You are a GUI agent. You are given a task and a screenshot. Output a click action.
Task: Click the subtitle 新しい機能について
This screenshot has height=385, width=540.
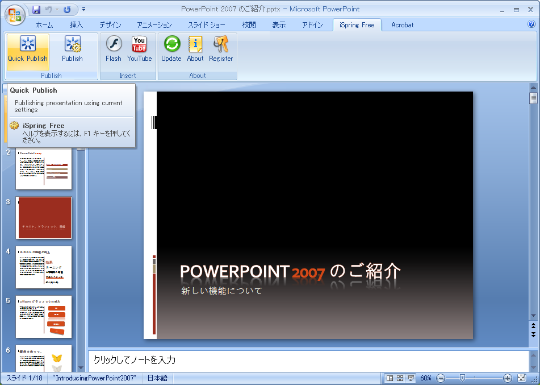(221, 291)
